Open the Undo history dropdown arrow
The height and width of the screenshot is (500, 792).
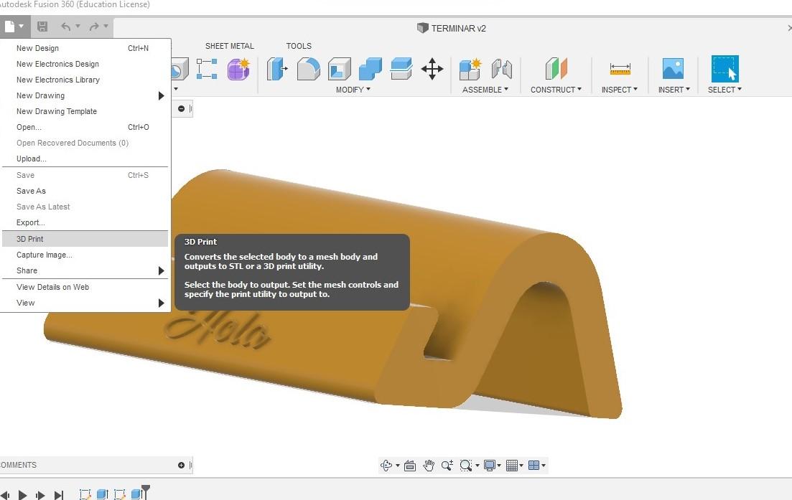click(x=78, y=27)
